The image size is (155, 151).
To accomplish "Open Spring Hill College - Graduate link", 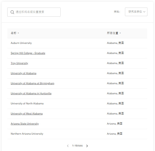I will coord(28,53).
